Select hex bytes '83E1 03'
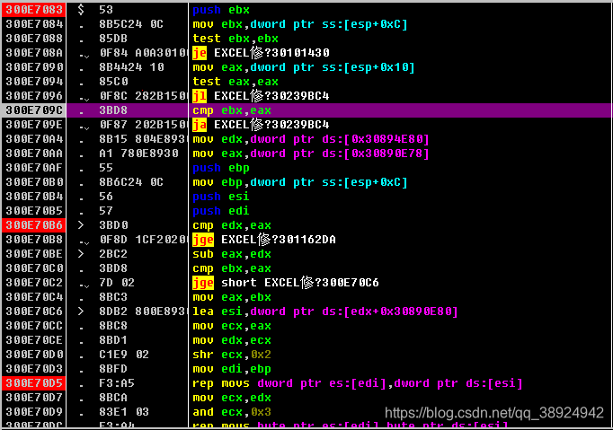The image size is (613, 430). pos(124,412)
